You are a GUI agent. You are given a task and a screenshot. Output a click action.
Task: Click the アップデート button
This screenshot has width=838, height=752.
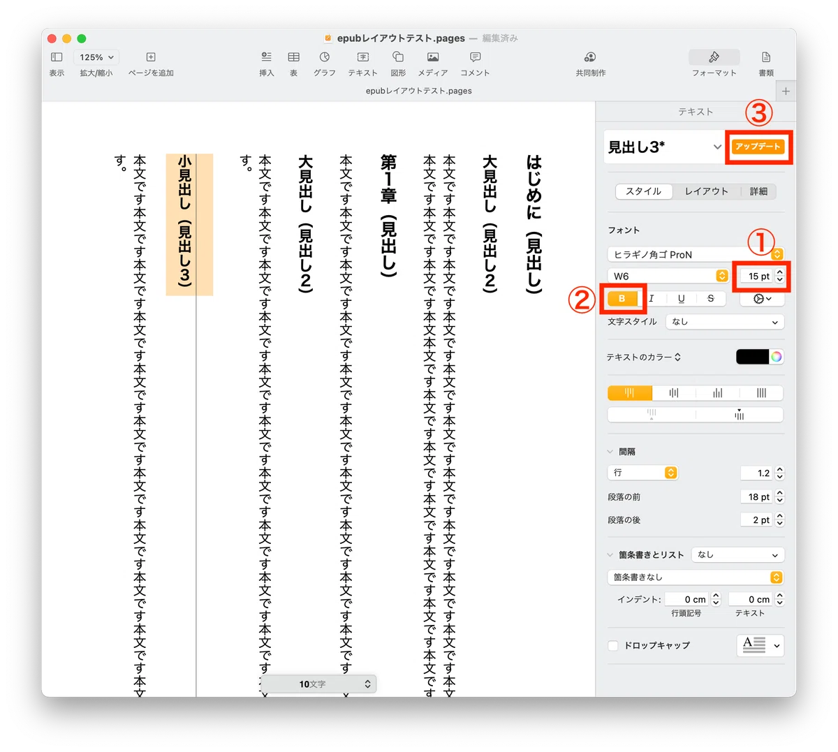tap(758, 147)
